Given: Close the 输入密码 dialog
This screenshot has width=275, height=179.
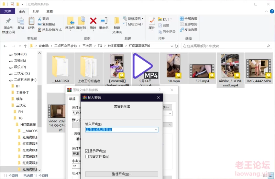Looking at the screenshot, I should [158, 97].
